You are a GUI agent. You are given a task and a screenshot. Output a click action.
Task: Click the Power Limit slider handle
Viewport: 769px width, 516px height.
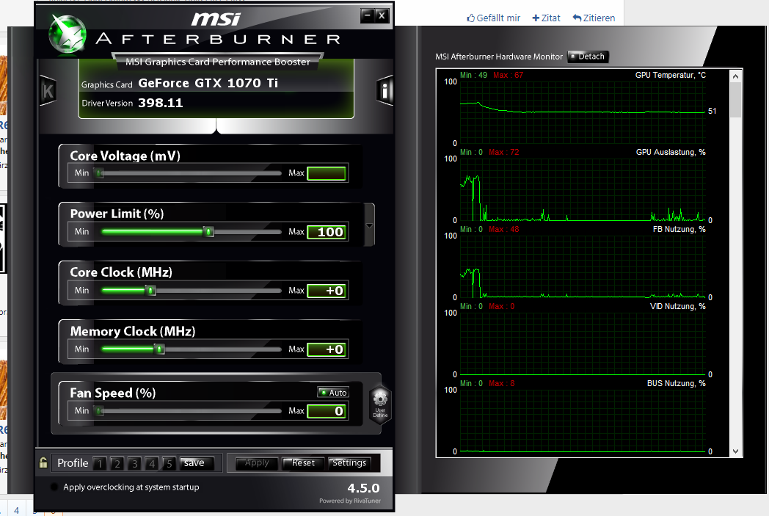point(209,232)
